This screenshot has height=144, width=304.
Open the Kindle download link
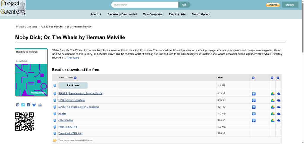[x=62, y=114]
